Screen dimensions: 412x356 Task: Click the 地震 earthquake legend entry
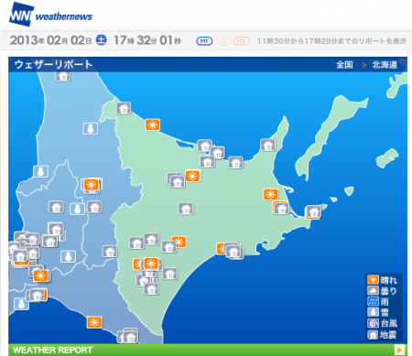coord(382,334)
